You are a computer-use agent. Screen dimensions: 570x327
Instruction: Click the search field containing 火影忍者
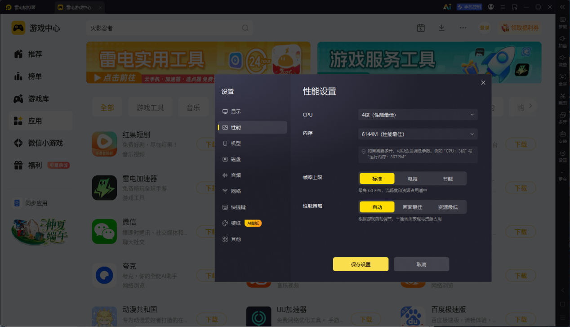coord(169,28)
